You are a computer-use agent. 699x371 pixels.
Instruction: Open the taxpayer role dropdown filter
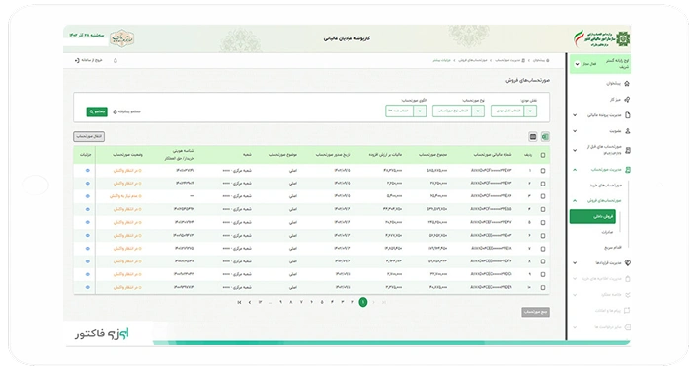(x=513, y=111)
